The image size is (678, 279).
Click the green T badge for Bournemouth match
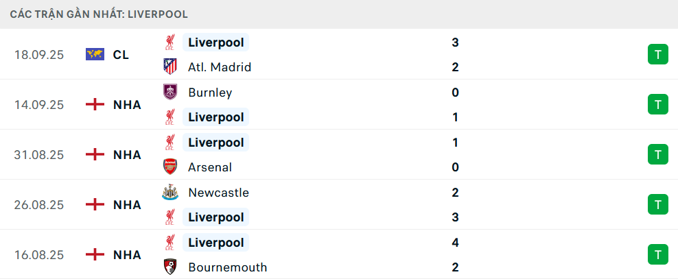(657, 255)
